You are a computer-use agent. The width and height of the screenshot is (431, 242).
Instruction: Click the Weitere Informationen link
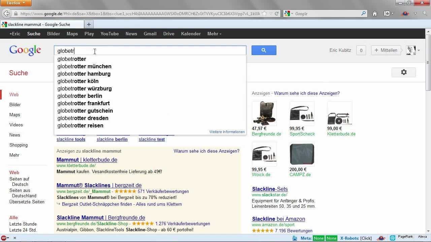tap(227, 132)
